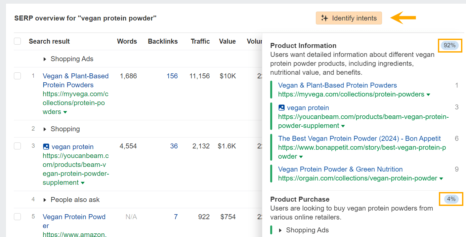Check the select-all results checkbox
466x237 pixels.
pos(17,41)
